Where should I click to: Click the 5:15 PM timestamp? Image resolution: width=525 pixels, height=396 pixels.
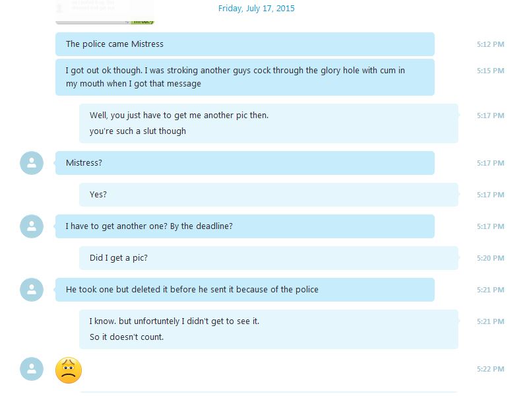pos(491,71)
